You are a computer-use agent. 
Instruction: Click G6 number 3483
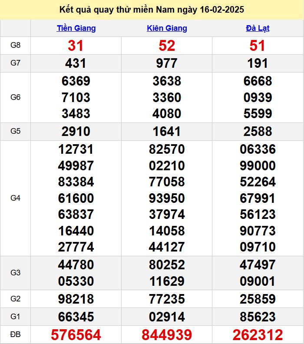coord(76,114)
